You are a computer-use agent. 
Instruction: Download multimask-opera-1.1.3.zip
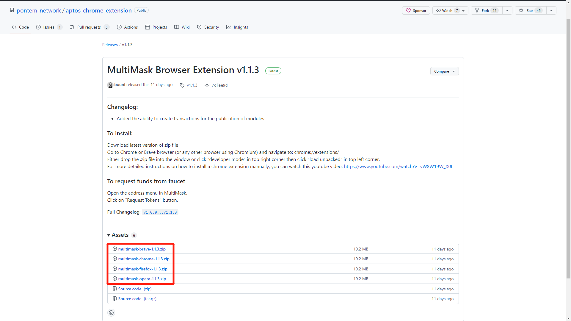click(x=142, y=279)
